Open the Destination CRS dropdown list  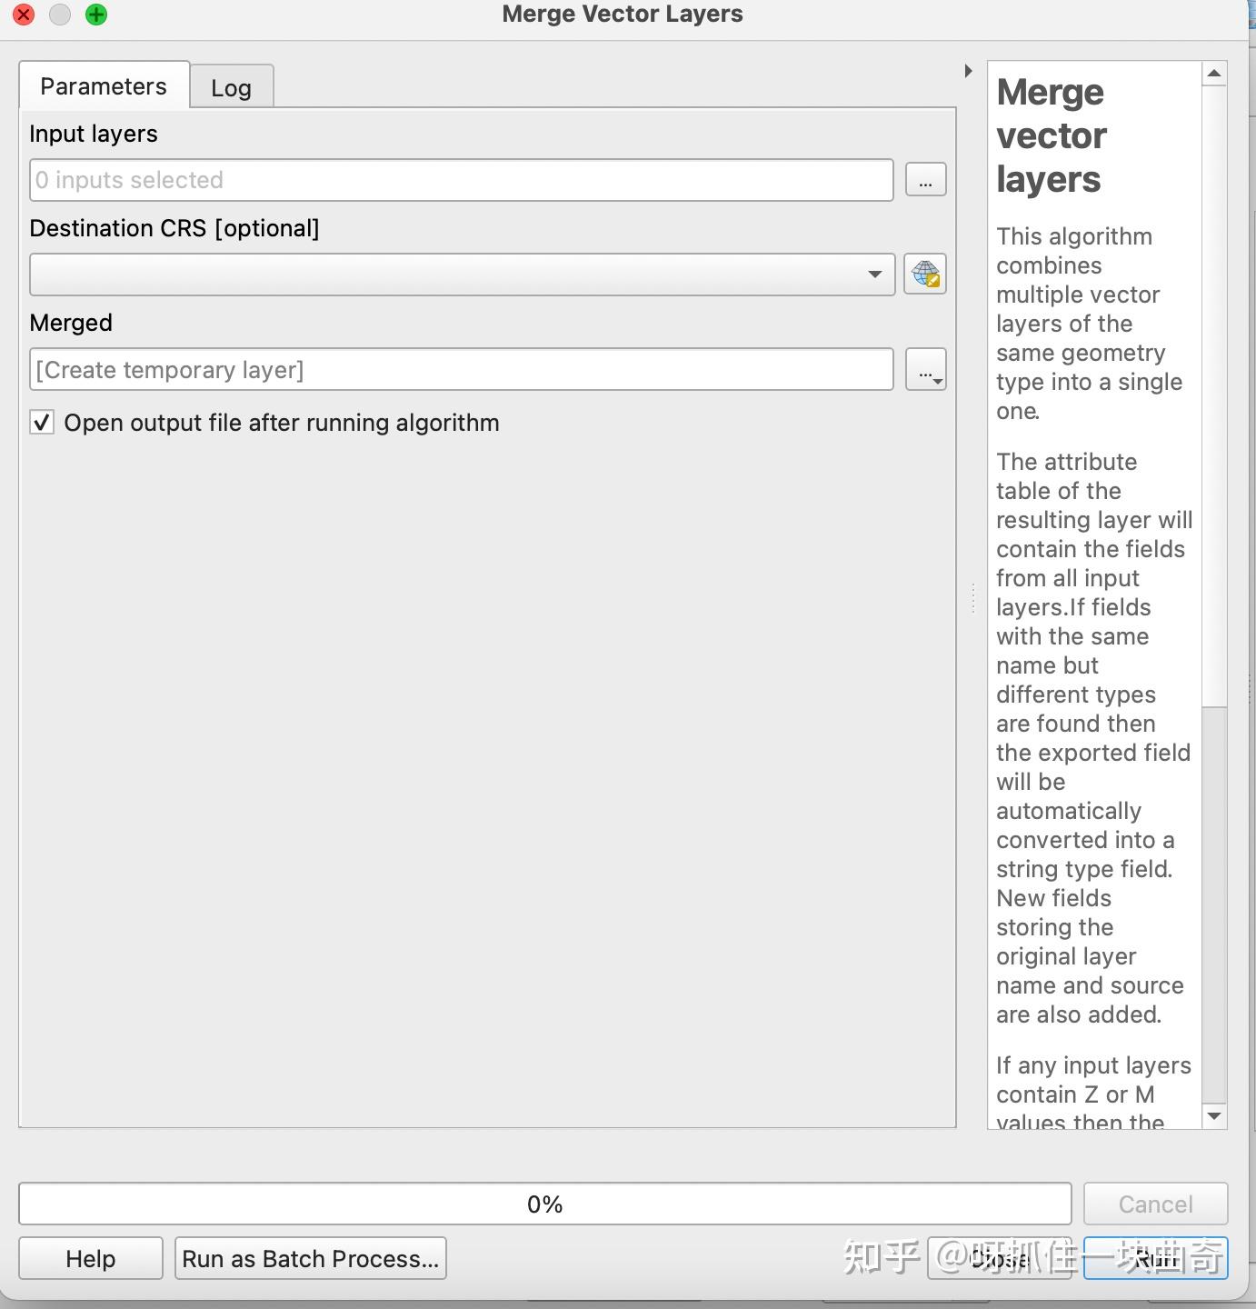(x=872, y=274)
